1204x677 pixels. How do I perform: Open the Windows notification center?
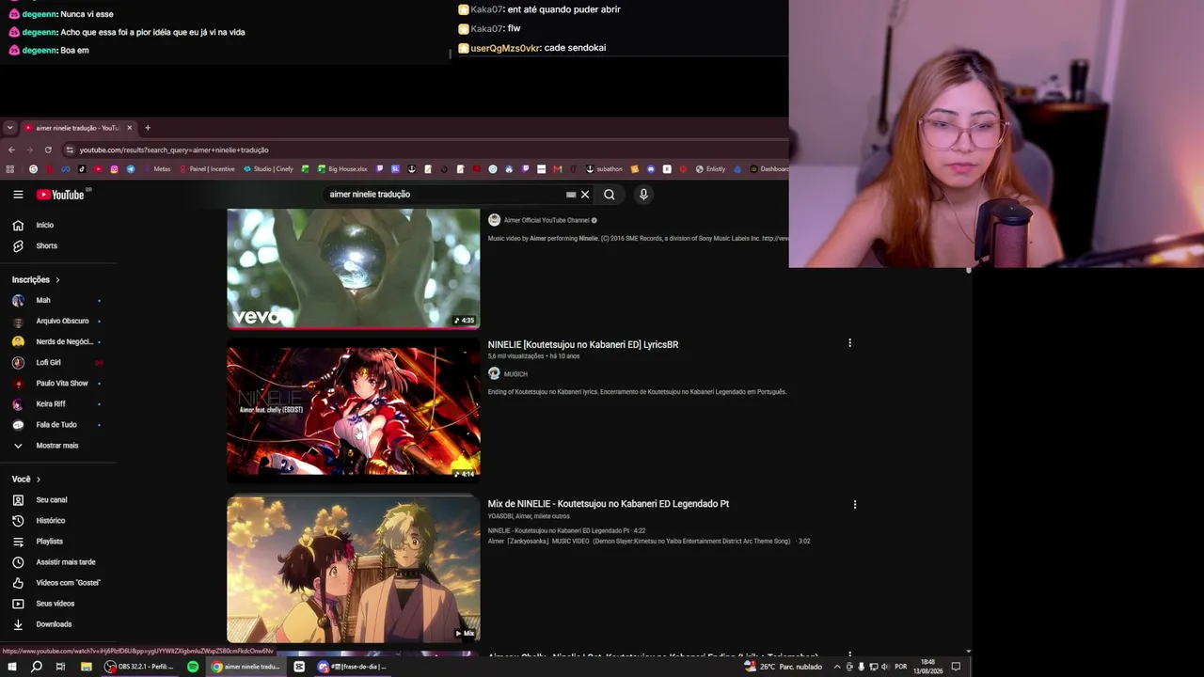tap(956, 667)
